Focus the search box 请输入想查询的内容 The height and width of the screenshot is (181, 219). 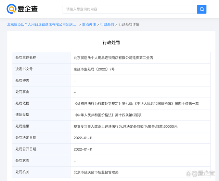tap(130, 9)
